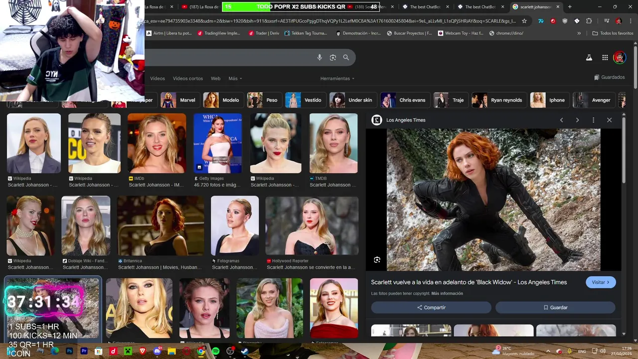
Task: Select the Under skin filter chip
Action: [353, 100]
